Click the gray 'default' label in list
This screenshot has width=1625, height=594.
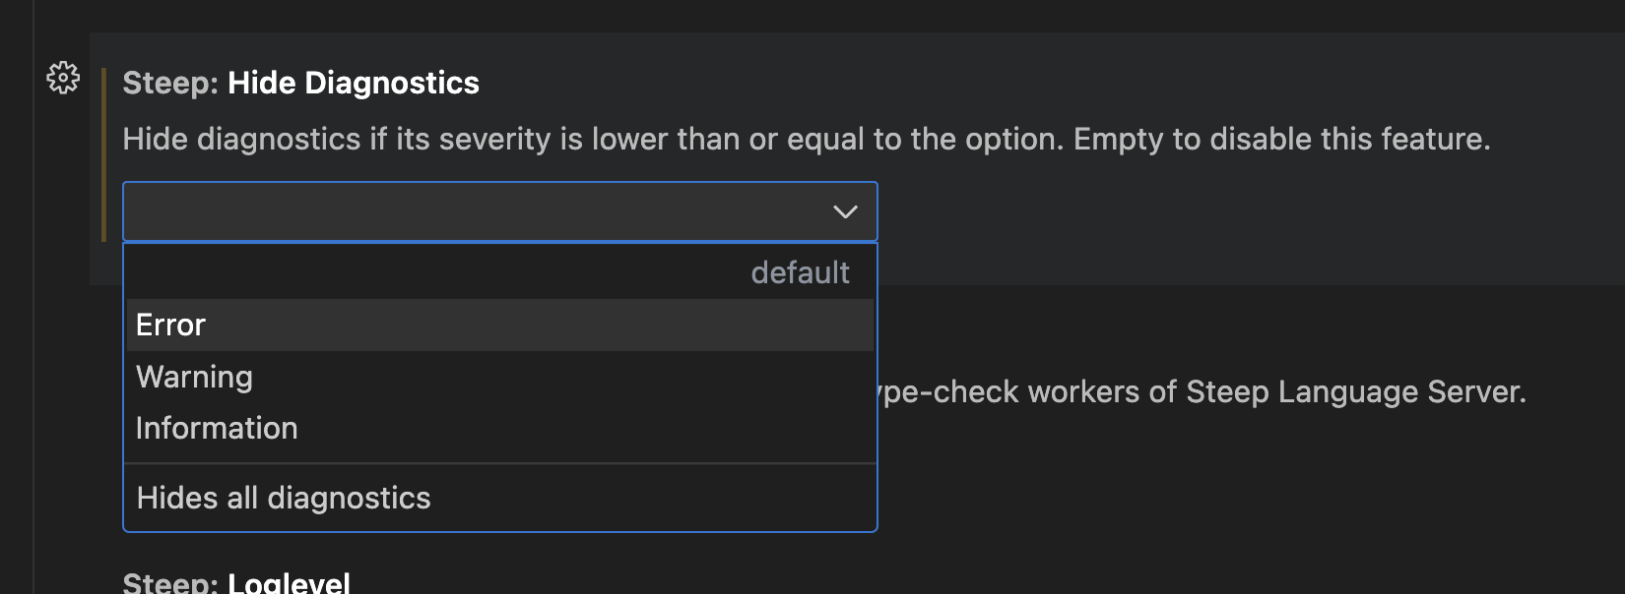pos(800,272)
